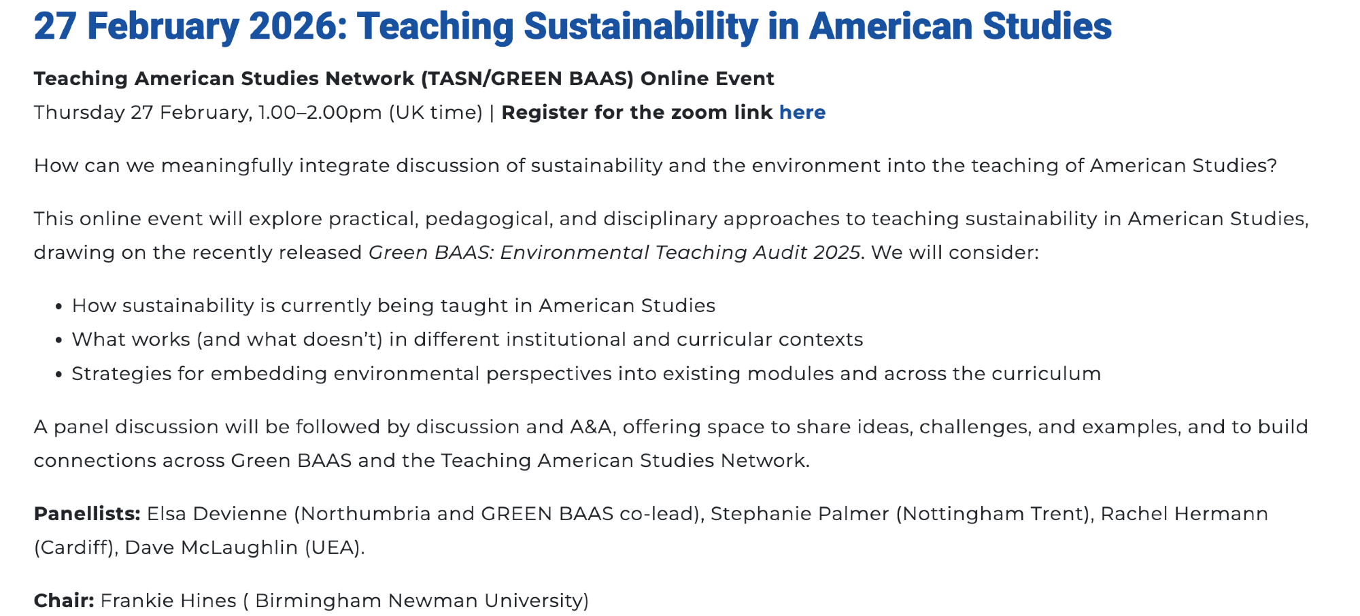Click the "This online event will explore" paragraph

[x=670, y=219]
